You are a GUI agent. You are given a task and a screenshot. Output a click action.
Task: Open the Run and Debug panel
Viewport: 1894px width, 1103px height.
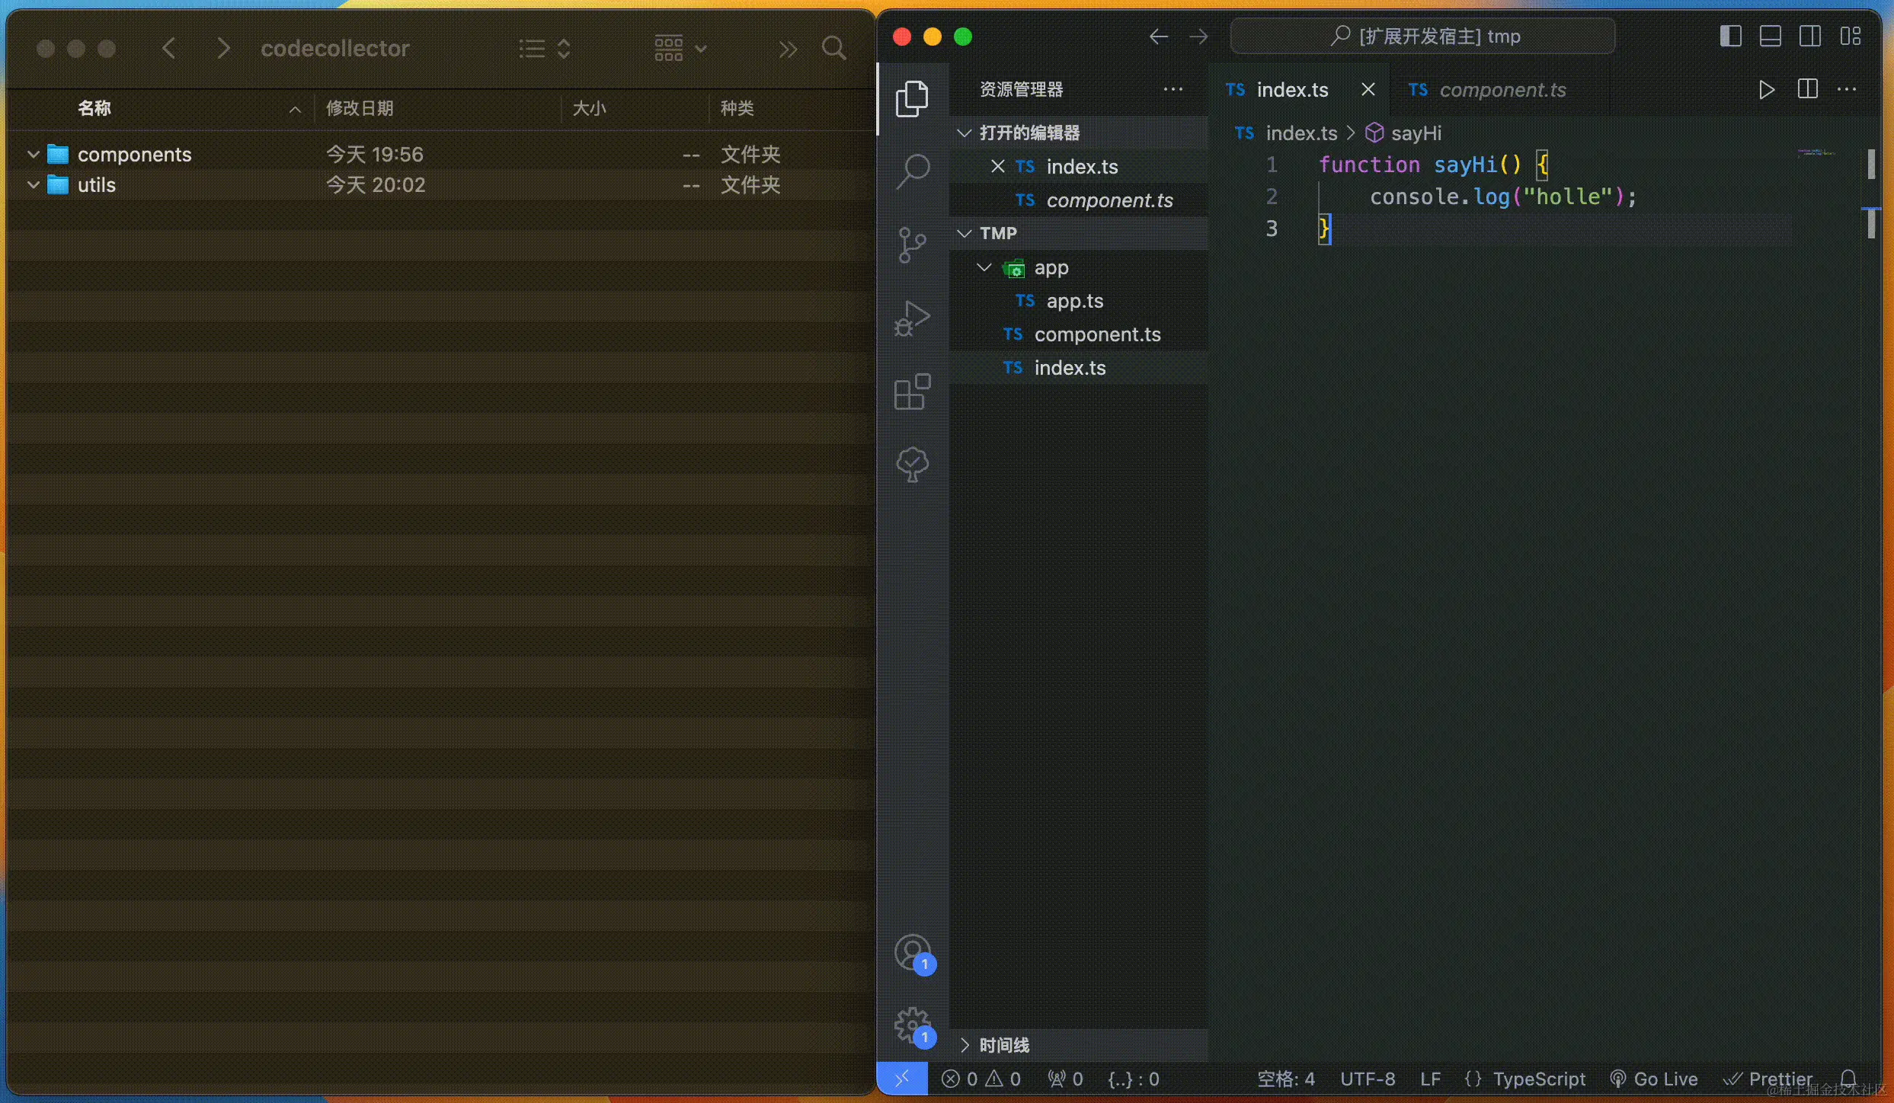tap(913, 318)
